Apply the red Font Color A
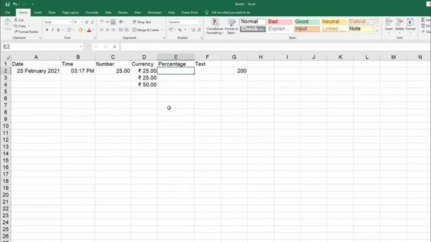 click(89, 30)
